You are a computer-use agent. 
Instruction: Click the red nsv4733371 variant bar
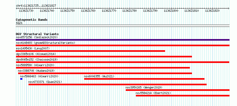point(118,84)
